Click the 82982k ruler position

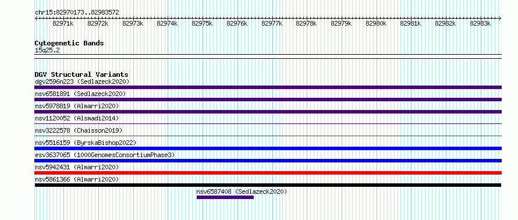point(445,23)
